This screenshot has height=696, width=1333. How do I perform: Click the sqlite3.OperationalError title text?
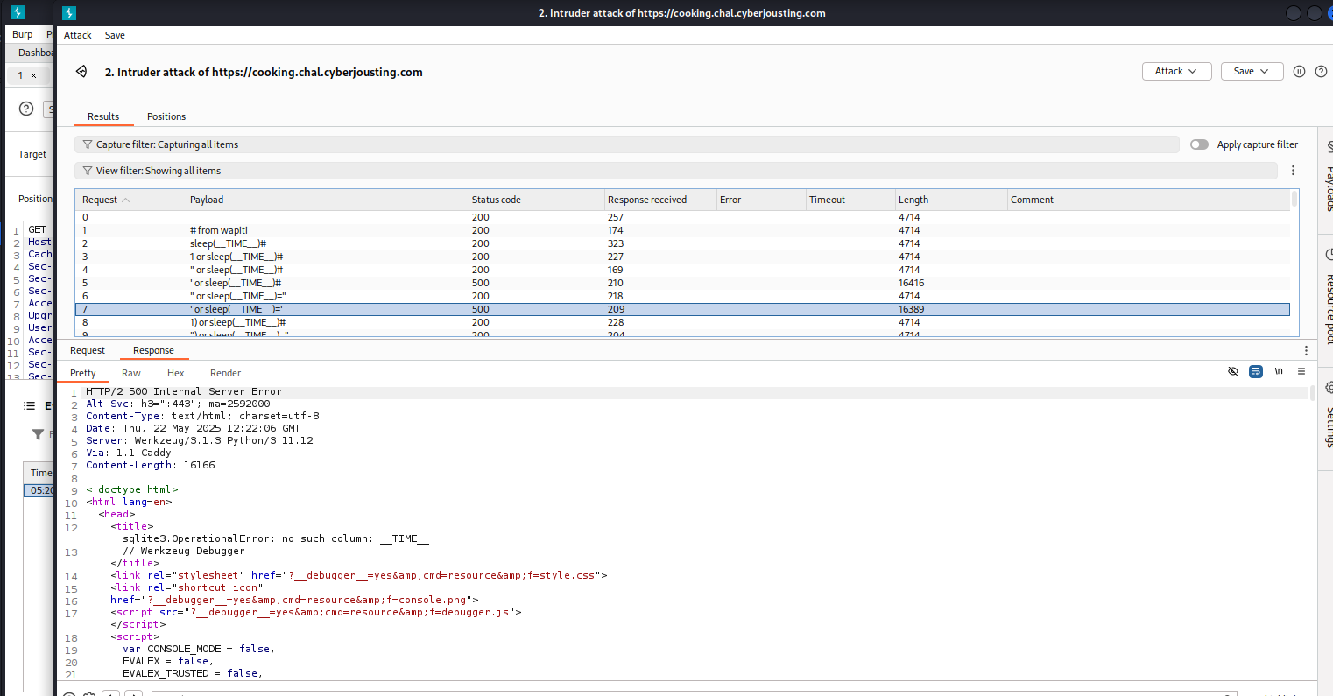(276, 538)
